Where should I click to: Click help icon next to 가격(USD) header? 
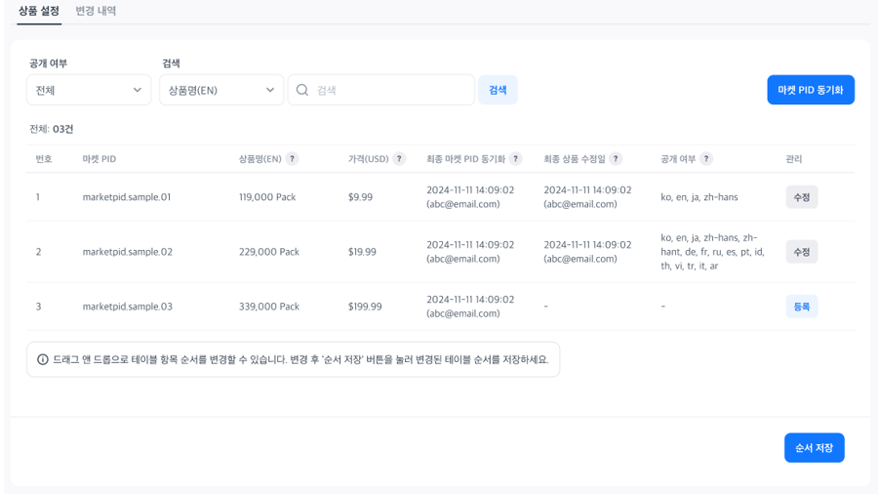click(399, 159)
